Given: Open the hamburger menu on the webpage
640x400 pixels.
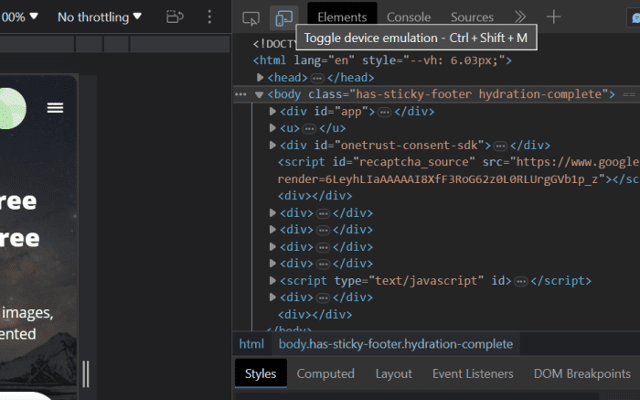Looking at the screenshot, I should click(56, 108).
